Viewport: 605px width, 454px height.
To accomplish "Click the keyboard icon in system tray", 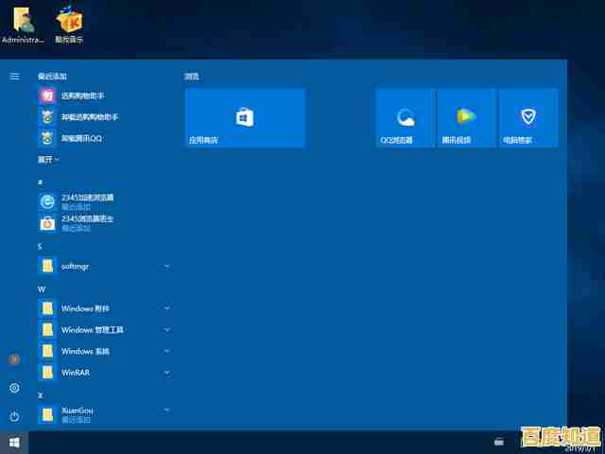I will (x=499, y=442).
